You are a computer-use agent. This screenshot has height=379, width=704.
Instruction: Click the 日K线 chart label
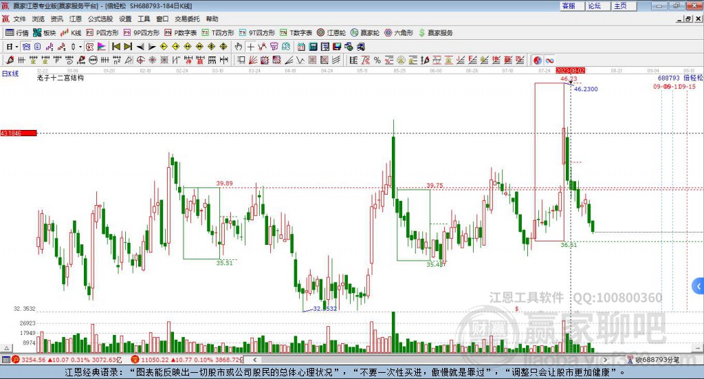[x=10, y=74]
